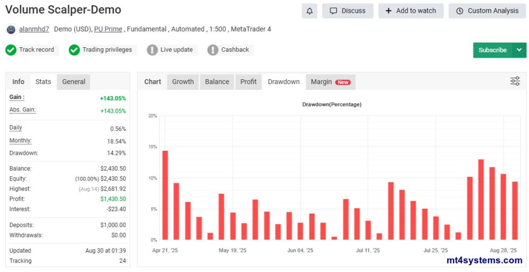Click the Live update warning icon

pyautogui.click(x=152, y=50)
